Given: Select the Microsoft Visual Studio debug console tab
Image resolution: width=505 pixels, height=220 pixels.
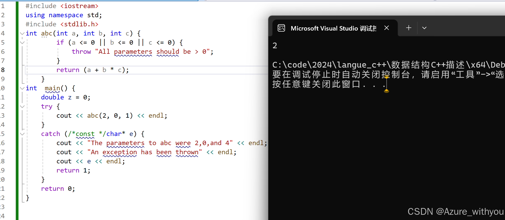Looking at the screenshot, I should click(335, 28).
